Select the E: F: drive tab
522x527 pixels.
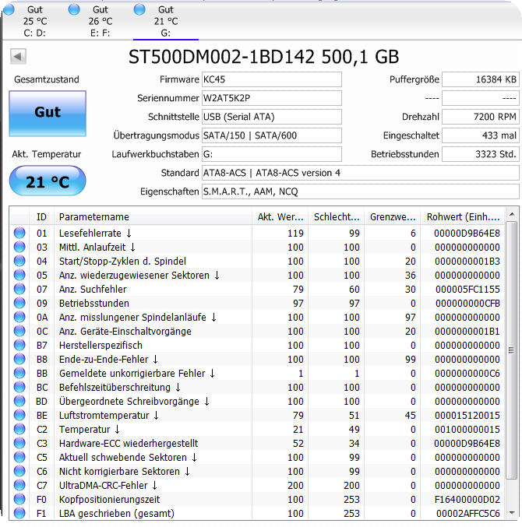point(100,21)
